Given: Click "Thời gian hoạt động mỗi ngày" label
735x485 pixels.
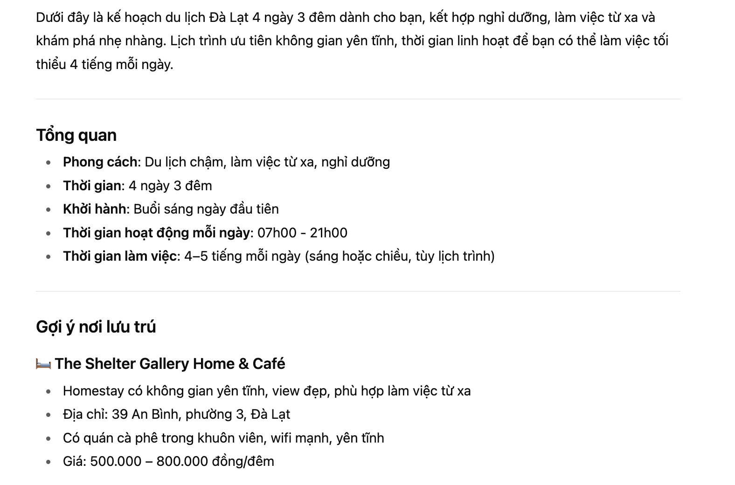Looking at the screenshot, I should 157,233.
